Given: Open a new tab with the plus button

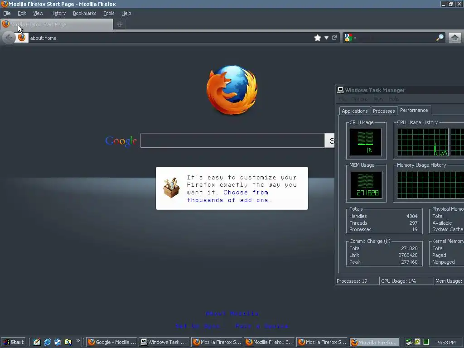Looking at the screenshot, I should [120, 24].
